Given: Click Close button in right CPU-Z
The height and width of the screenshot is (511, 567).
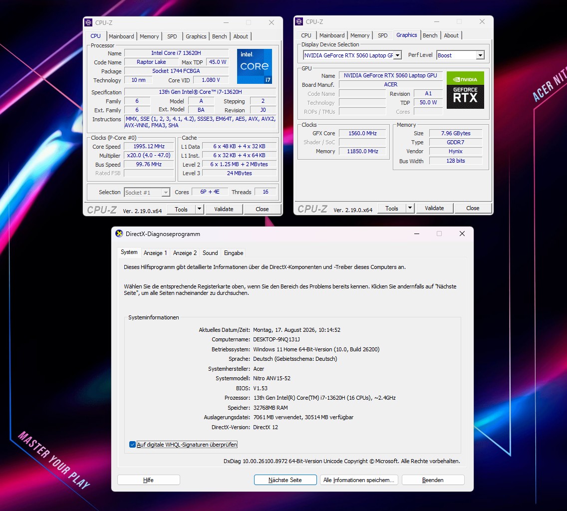Looking at the screenshot, I should [473, 208].
